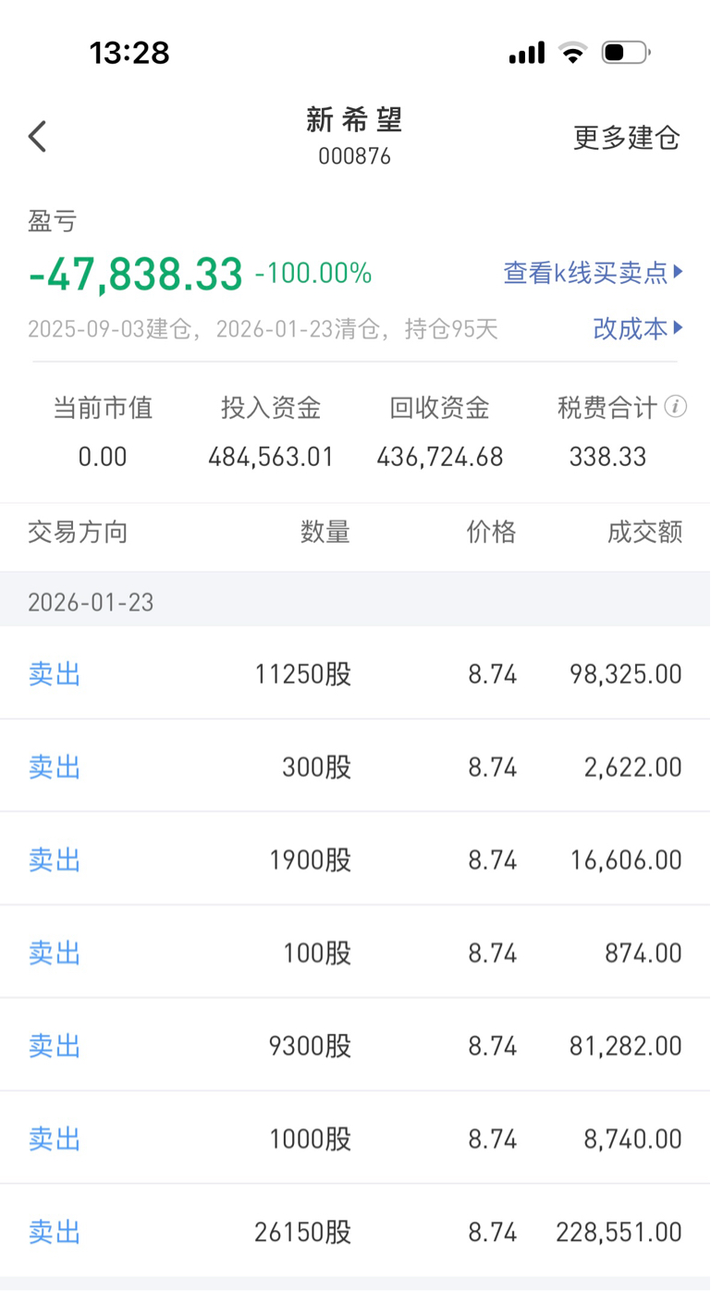
Task: Open 查看k线买卖点 link
Action: tap(592, 272)
